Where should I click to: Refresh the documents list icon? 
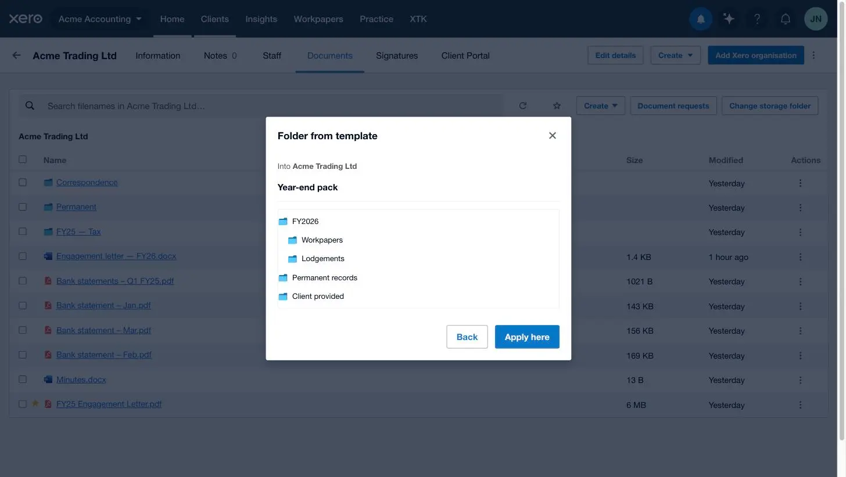(523, 106)
